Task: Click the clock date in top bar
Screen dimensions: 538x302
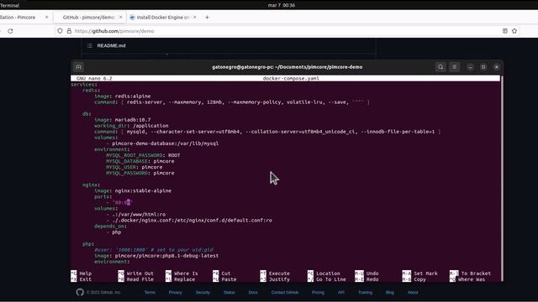Action: 282,5
